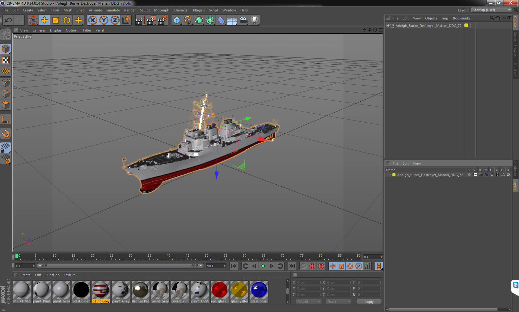The image size is (519, 312).
Task: Toggle Locked Workplane icon
Action: (6, 148)
